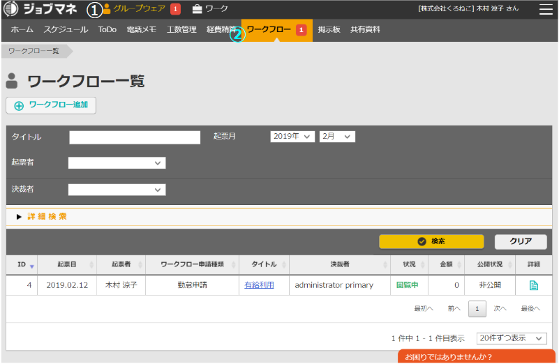Viewport: 559px width, 364px height.
Task: Open the 工数管理 menu
Action: point(182,30)
